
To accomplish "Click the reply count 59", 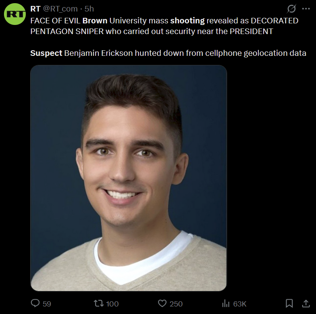I will (x=47, y=304).
